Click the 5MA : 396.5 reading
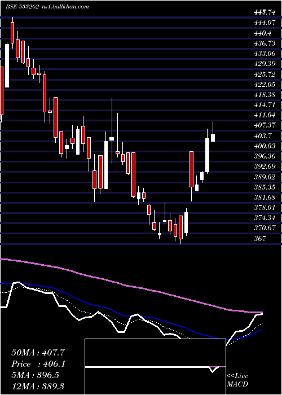 click(x=35, y=375)
